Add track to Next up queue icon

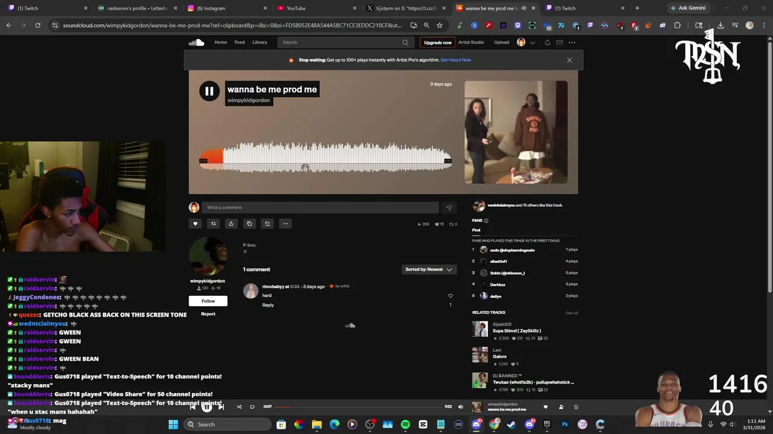tap(267, 224)
